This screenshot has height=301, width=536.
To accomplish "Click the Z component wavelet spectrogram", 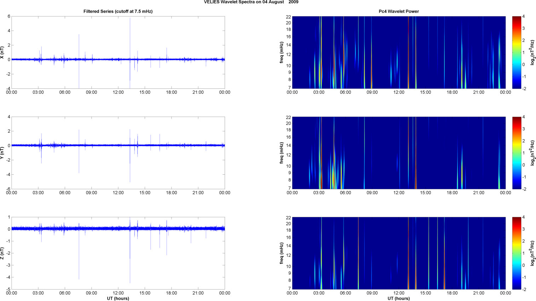I will pos(399,253).
